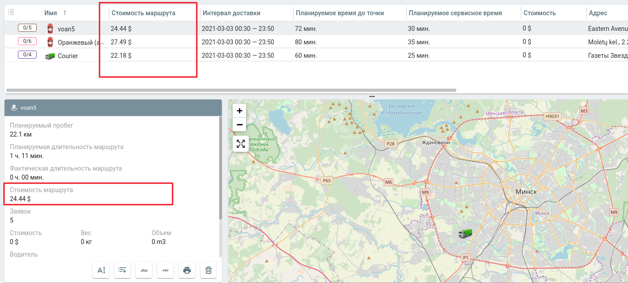628x283 pixels.
Task: Click the list icon in the table header
Action: coord(11,12)
